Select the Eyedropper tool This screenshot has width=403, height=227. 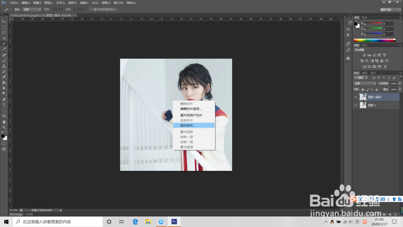click(x=4, y=49)
